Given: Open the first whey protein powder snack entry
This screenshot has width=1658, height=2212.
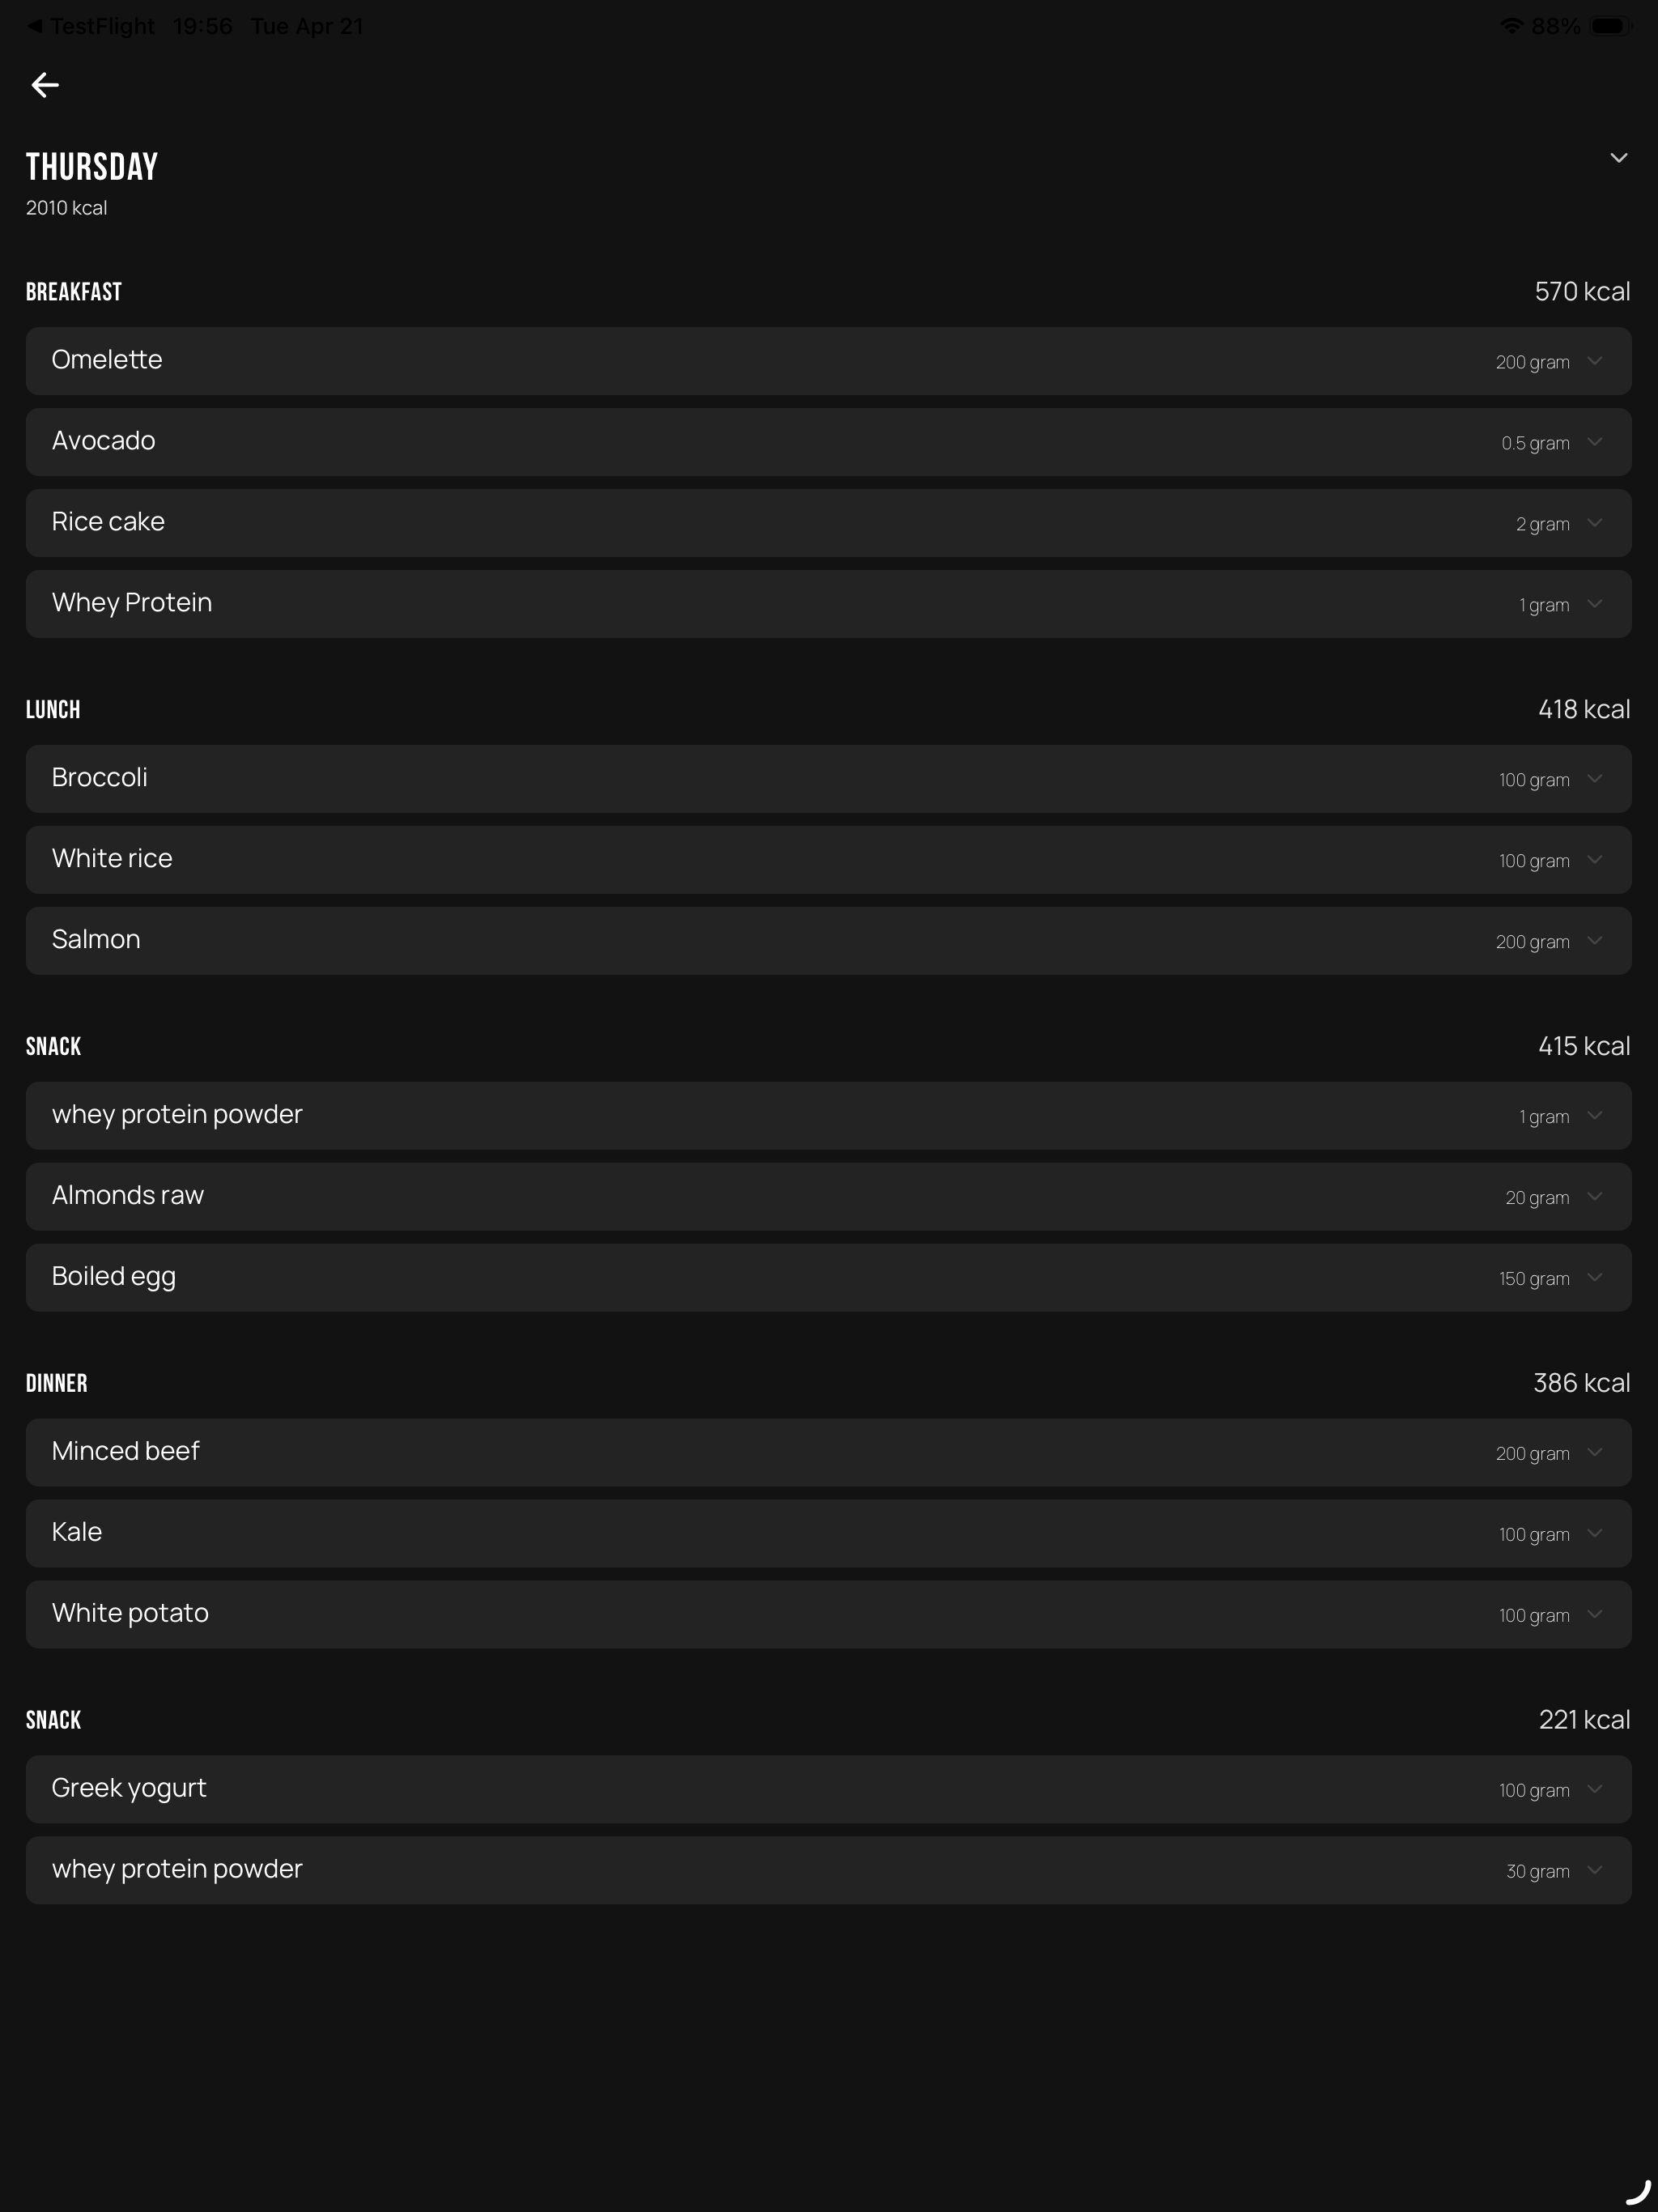Looking at the screenshot, I should pyautogui.click(x=828, y=1116).
